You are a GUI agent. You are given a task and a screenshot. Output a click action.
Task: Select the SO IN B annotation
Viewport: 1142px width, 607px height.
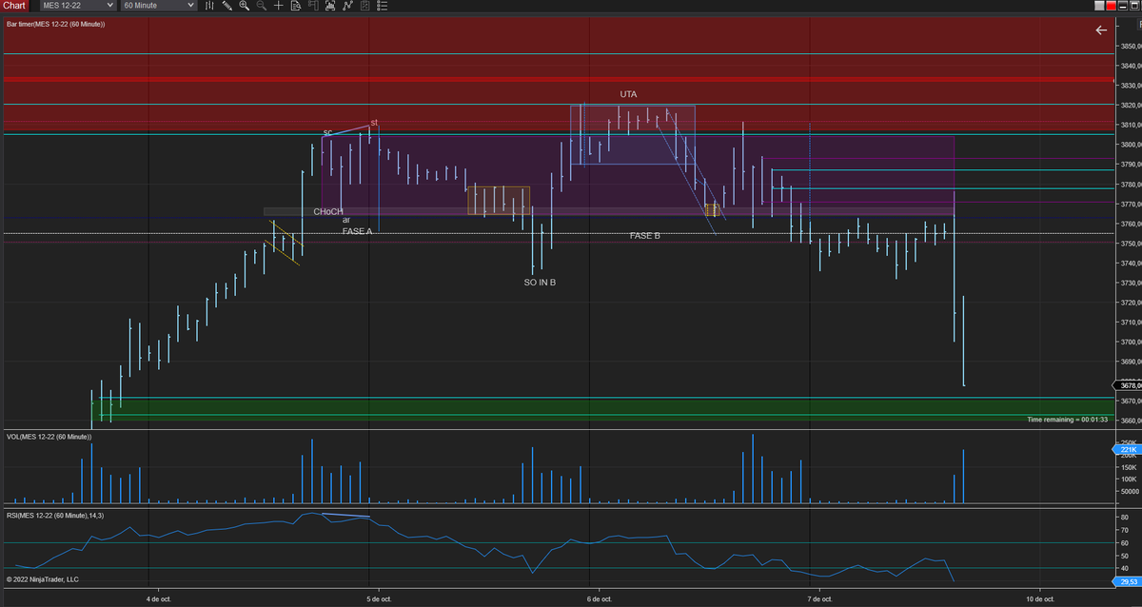pyautogui.click(x=540, y=283)
